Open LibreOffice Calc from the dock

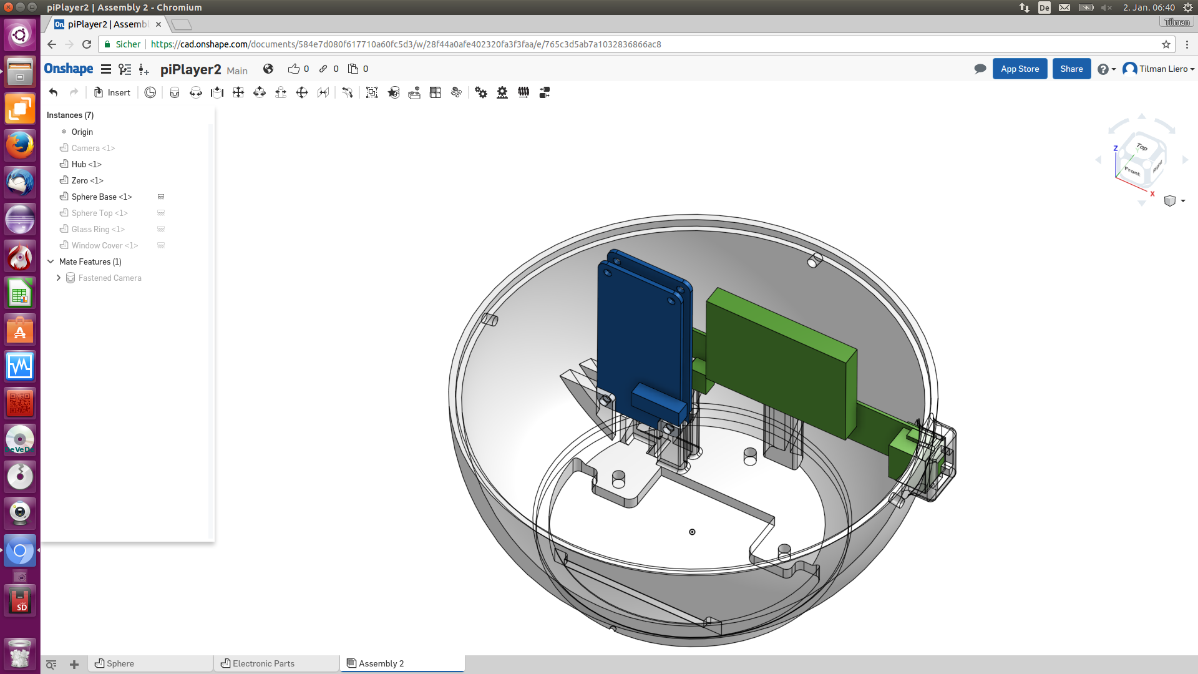pyautogui.click(x=20, y=293)
